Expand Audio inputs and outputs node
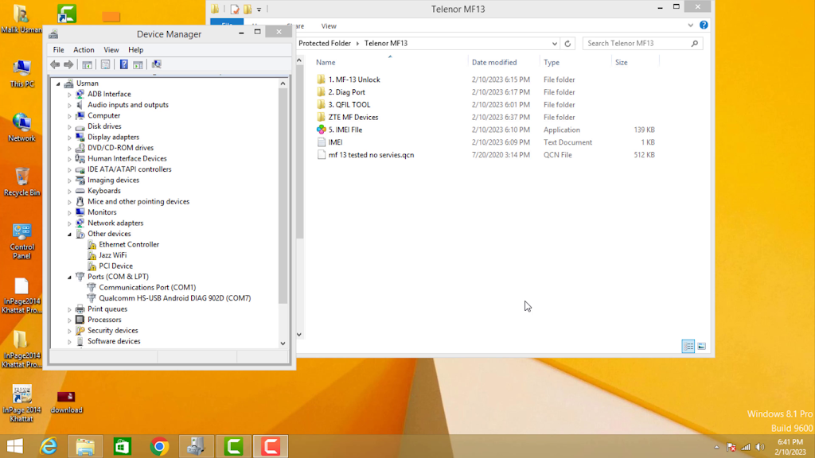The height and width of the screenshot is (458, 815). pos(69,105)
